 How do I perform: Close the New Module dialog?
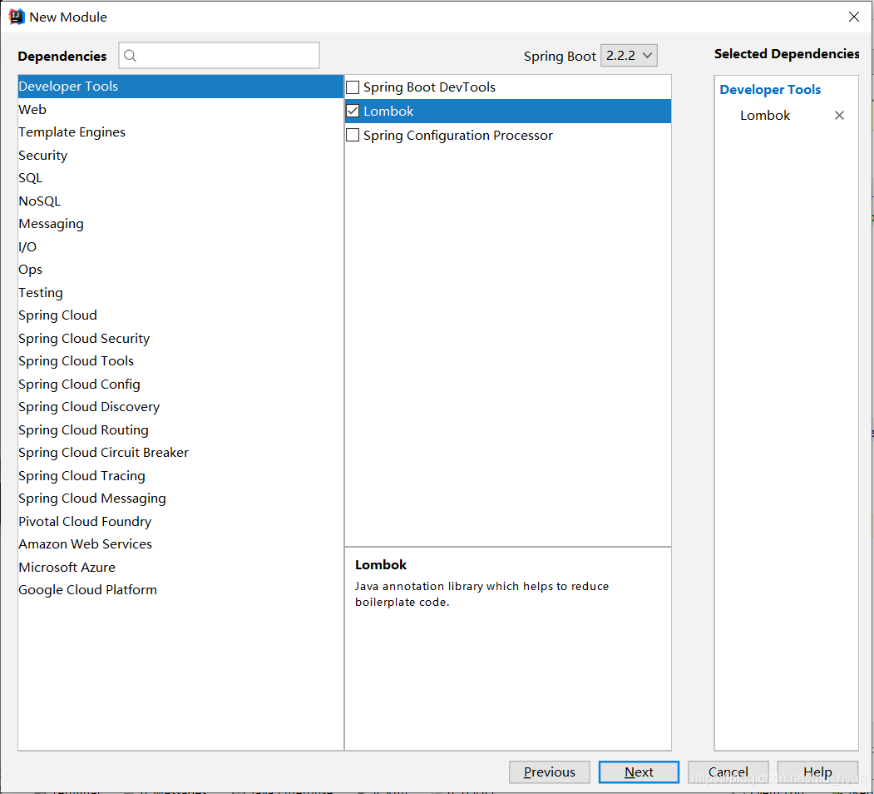(x=853, y=17)
